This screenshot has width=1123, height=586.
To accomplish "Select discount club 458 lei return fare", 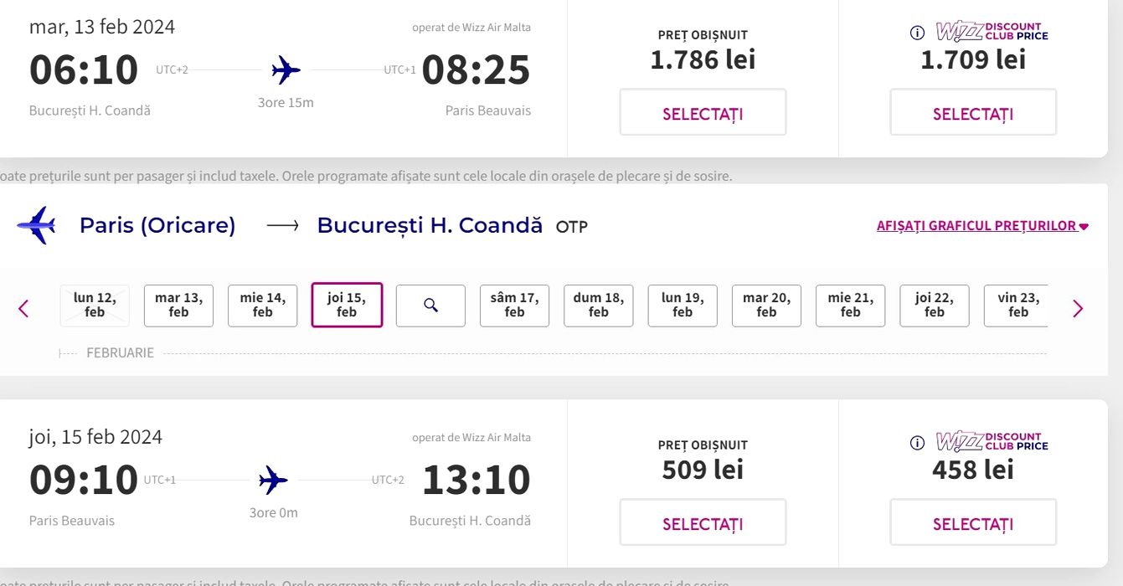I will [973, 522].
